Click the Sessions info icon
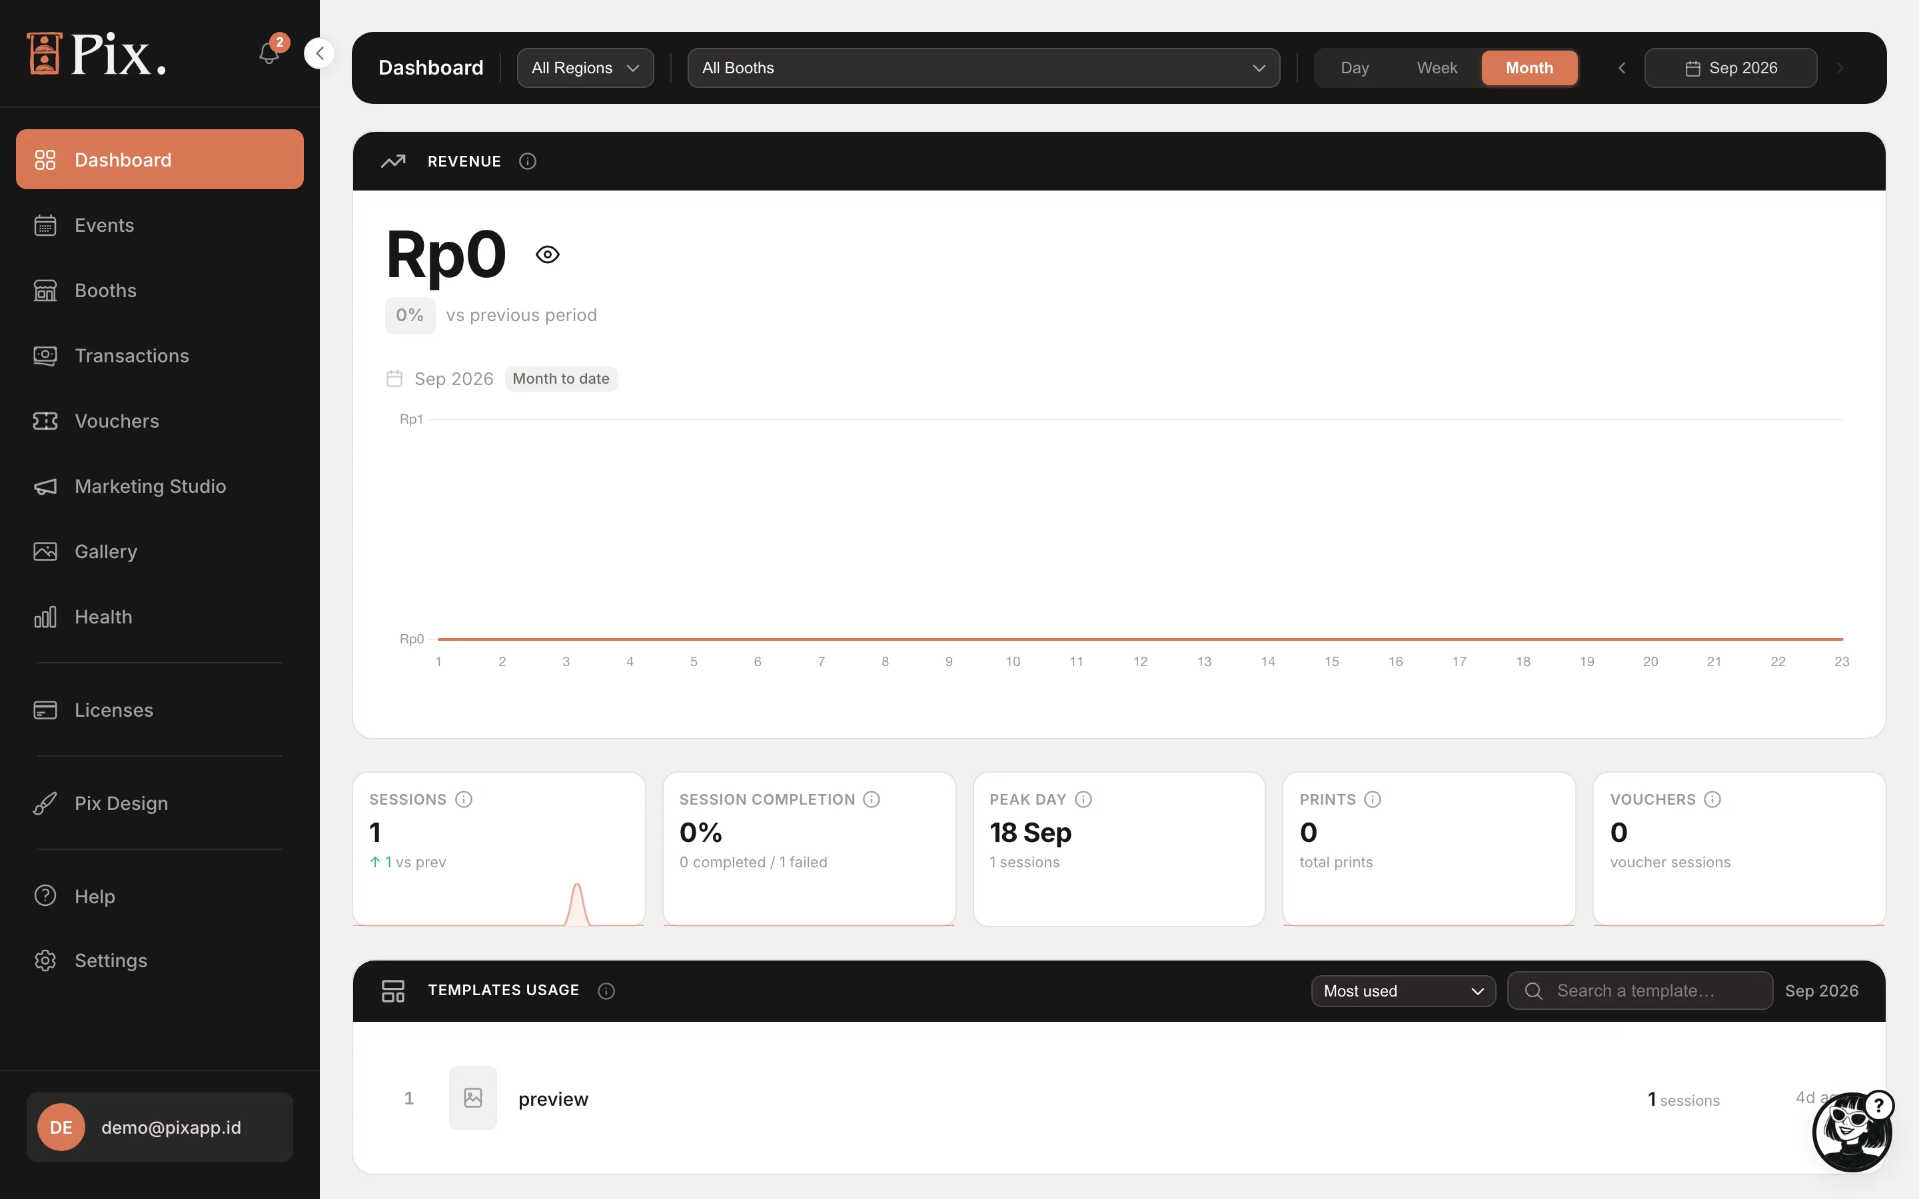Image resolution: width=1919 pixels, height=1199 pixels. pyautogui.click(x=464, y=799)
